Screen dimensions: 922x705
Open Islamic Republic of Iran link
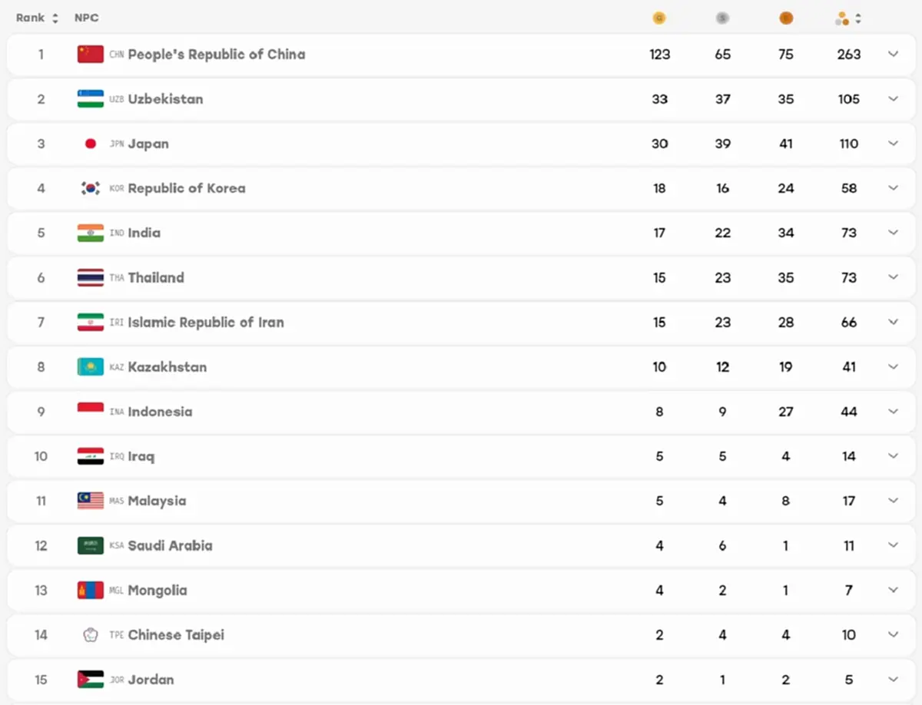pos(206,323)
